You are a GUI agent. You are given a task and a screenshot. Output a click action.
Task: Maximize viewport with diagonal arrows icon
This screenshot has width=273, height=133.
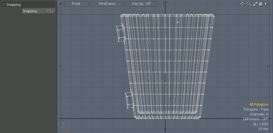[x=255, y=4]
